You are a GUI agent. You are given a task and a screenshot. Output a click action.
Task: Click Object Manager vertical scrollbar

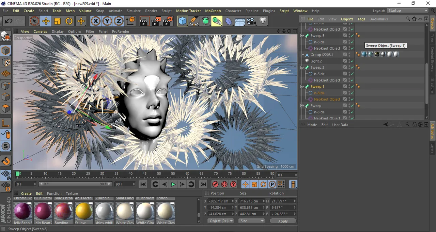(426, 83)
